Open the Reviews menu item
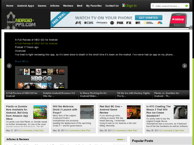 (68, 6)
